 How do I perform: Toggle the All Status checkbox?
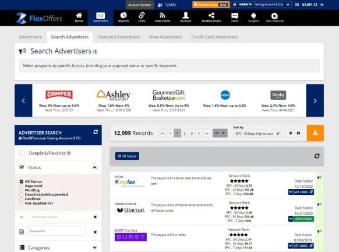coord(21,181)
